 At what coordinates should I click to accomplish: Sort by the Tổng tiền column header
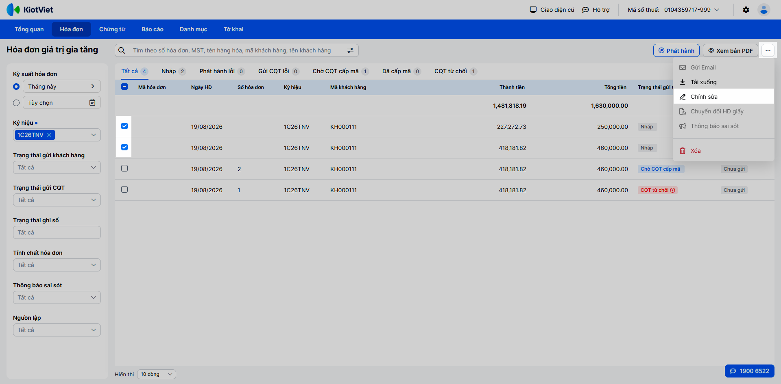(615, 87)
